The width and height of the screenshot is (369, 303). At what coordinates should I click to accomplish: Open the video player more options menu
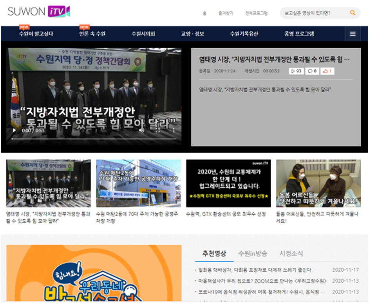click(x=174, y=130)
